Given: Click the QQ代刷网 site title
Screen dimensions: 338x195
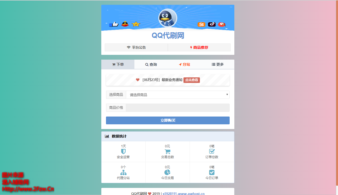Looking at the screenshot, I should 168,36.
